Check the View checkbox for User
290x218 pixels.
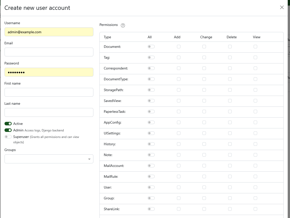pos(255,187)
